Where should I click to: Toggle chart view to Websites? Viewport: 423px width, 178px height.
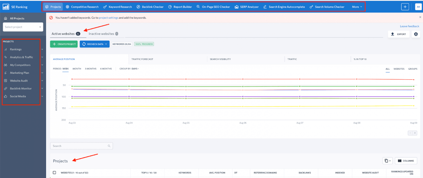pos(399,69)
